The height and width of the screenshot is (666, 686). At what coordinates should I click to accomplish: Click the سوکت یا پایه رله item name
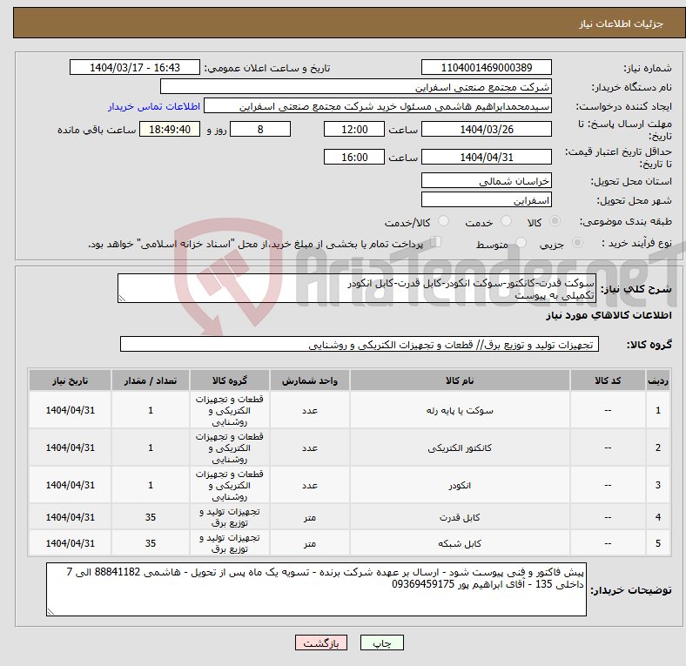pos(460,410)
